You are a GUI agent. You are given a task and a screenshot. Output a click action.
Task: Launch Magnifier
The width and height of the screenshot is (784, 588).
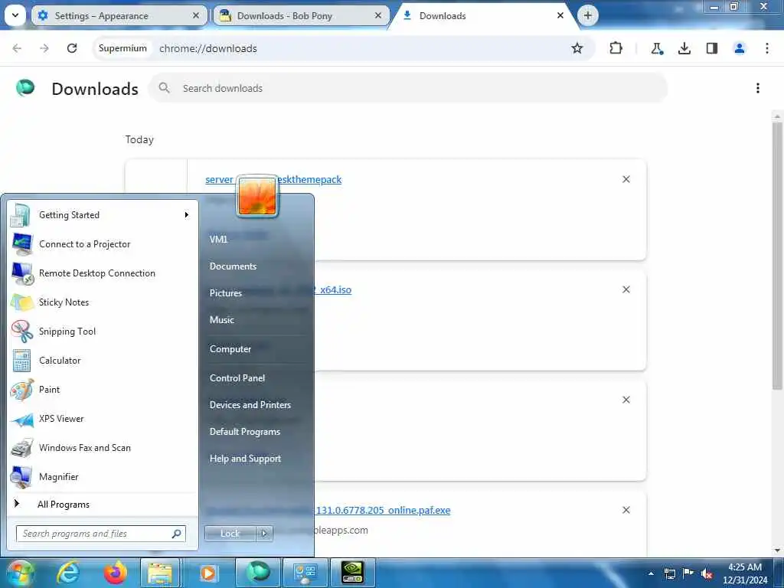[103, 476]
